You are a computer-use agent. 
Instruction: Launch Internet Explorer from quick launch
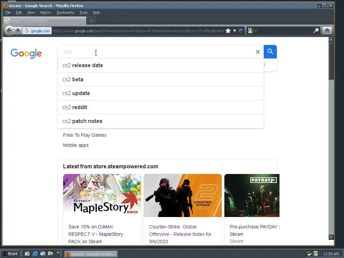(x=35, y=254)
